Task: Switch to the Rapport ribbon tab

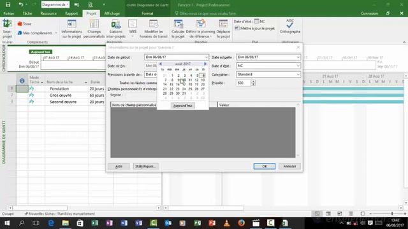Action: 71,13
